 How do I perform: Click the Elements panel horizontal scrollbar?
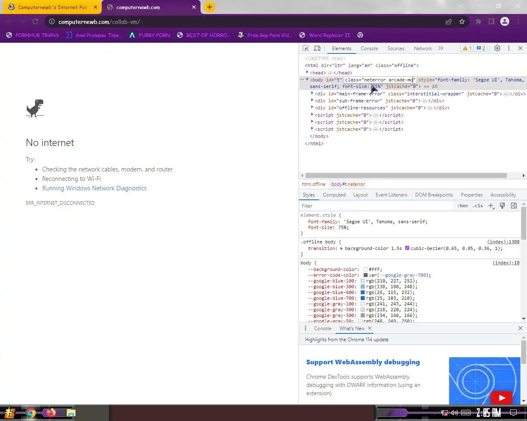coord(406,176)
